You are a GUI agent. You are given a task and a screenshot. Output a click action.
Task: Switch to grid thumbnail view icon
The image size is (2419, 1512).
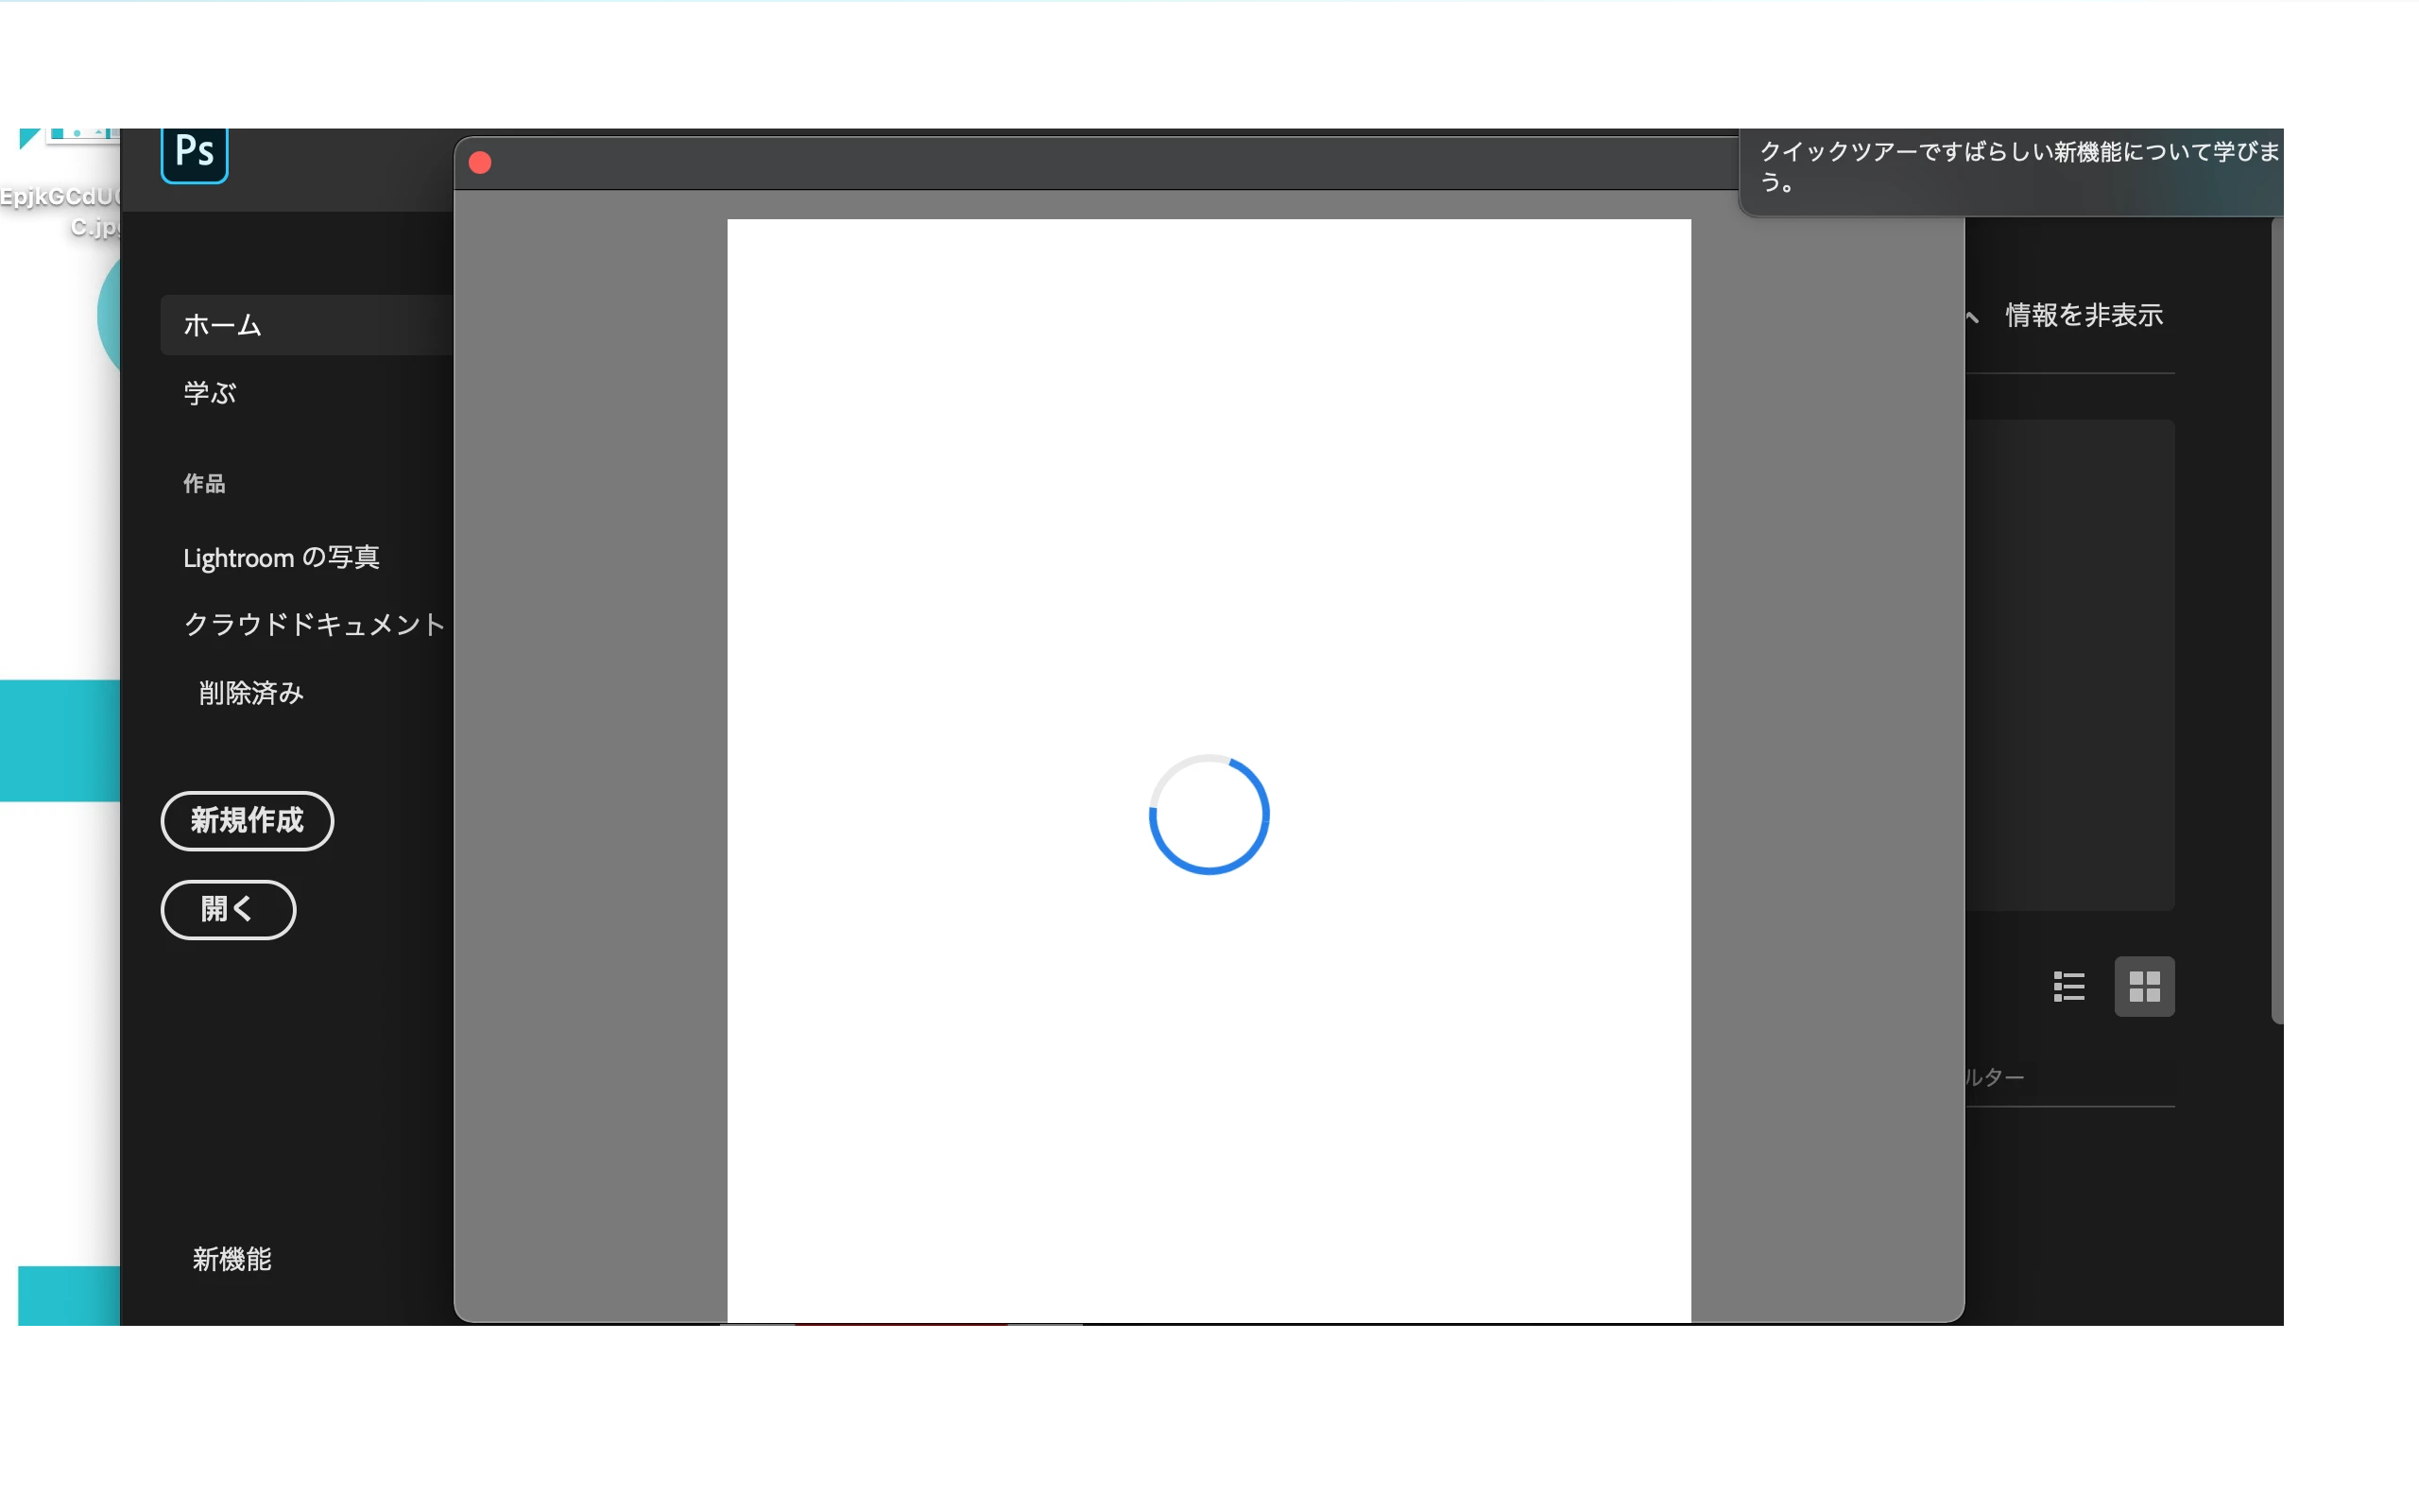pos(2144,986)
